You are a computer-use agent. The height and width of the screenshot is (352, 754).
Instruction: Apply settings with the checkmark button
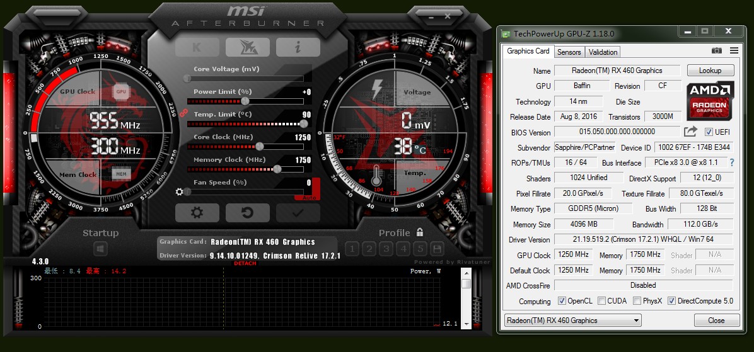point(298,213)
